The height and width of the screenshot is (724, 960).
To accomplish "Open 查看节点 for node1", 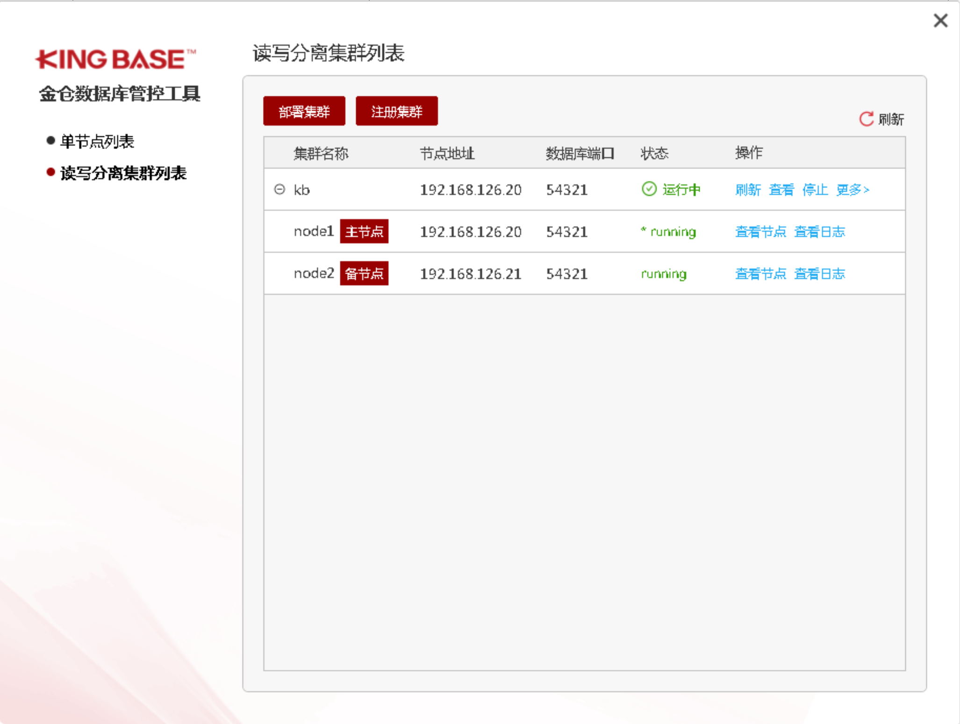I will tap(760, 232).
